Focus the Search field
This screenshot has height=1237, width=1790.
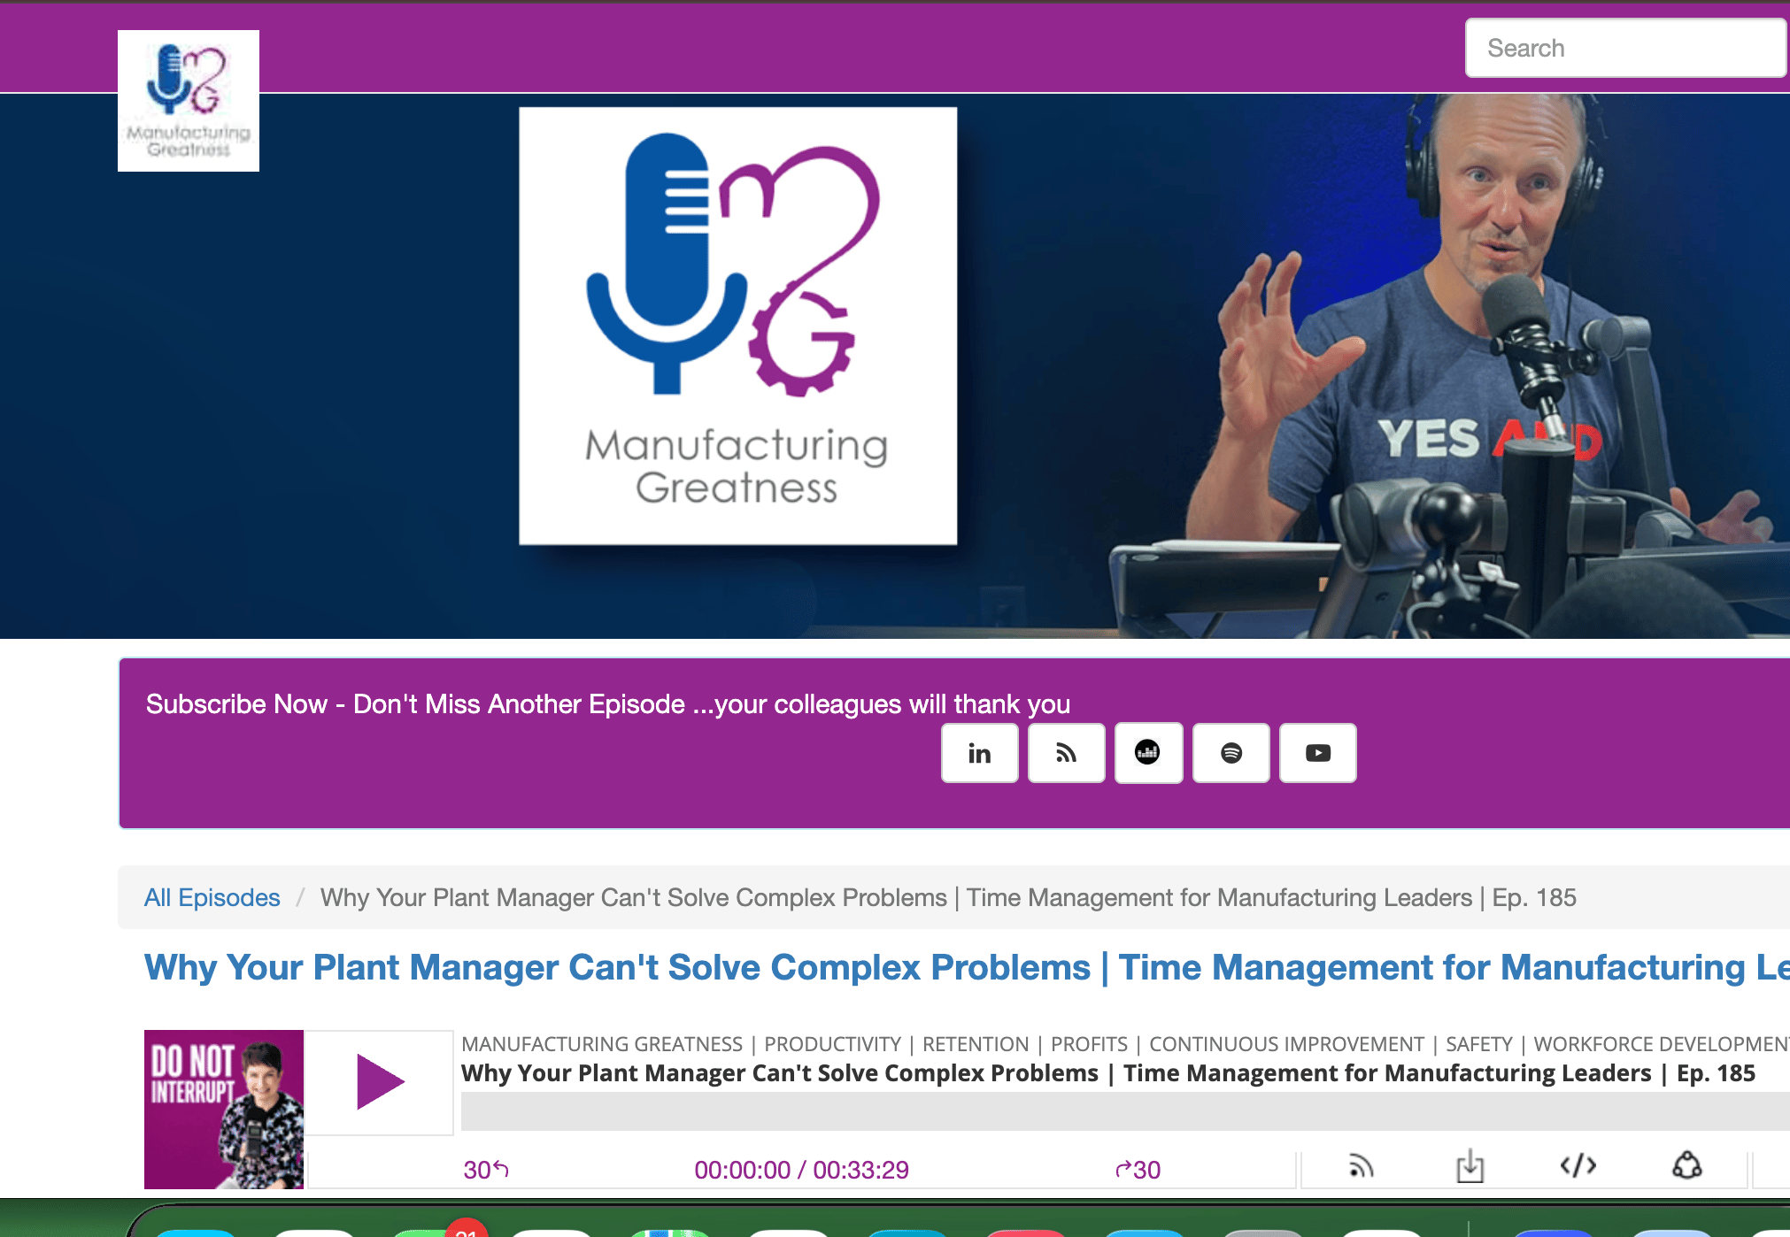pos(1625,48)
